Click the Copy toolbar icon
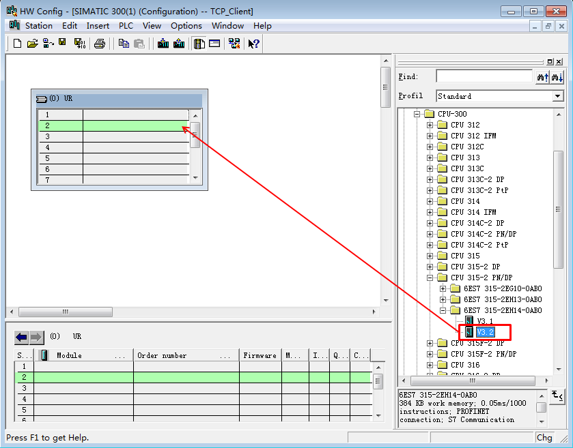573x448 pixels. click(124, 44)
